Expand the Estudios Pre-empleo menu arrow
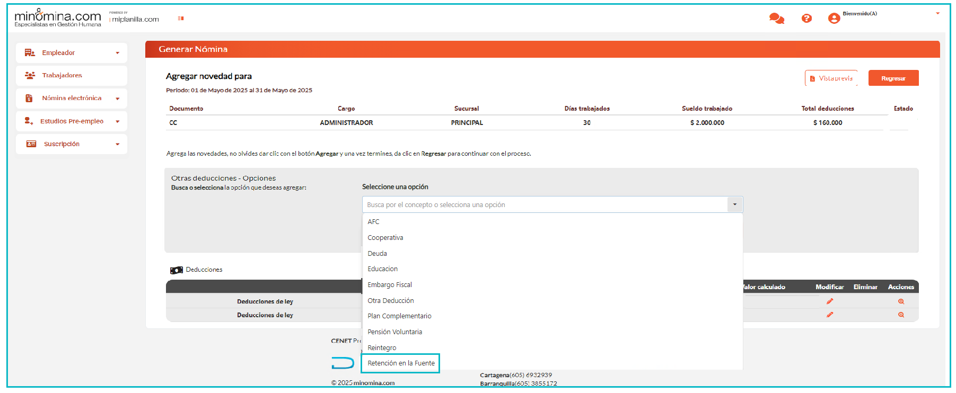The width and height of the screenshot is (956, 393). point(118,122)
